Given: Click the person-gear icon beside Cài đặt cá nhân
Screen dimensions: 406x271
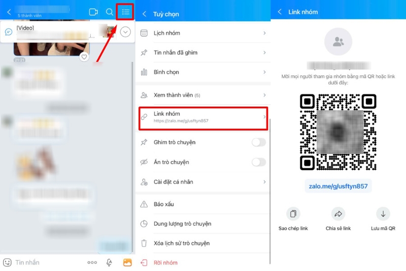Looking at the screenshot, I should click(144, 182).
